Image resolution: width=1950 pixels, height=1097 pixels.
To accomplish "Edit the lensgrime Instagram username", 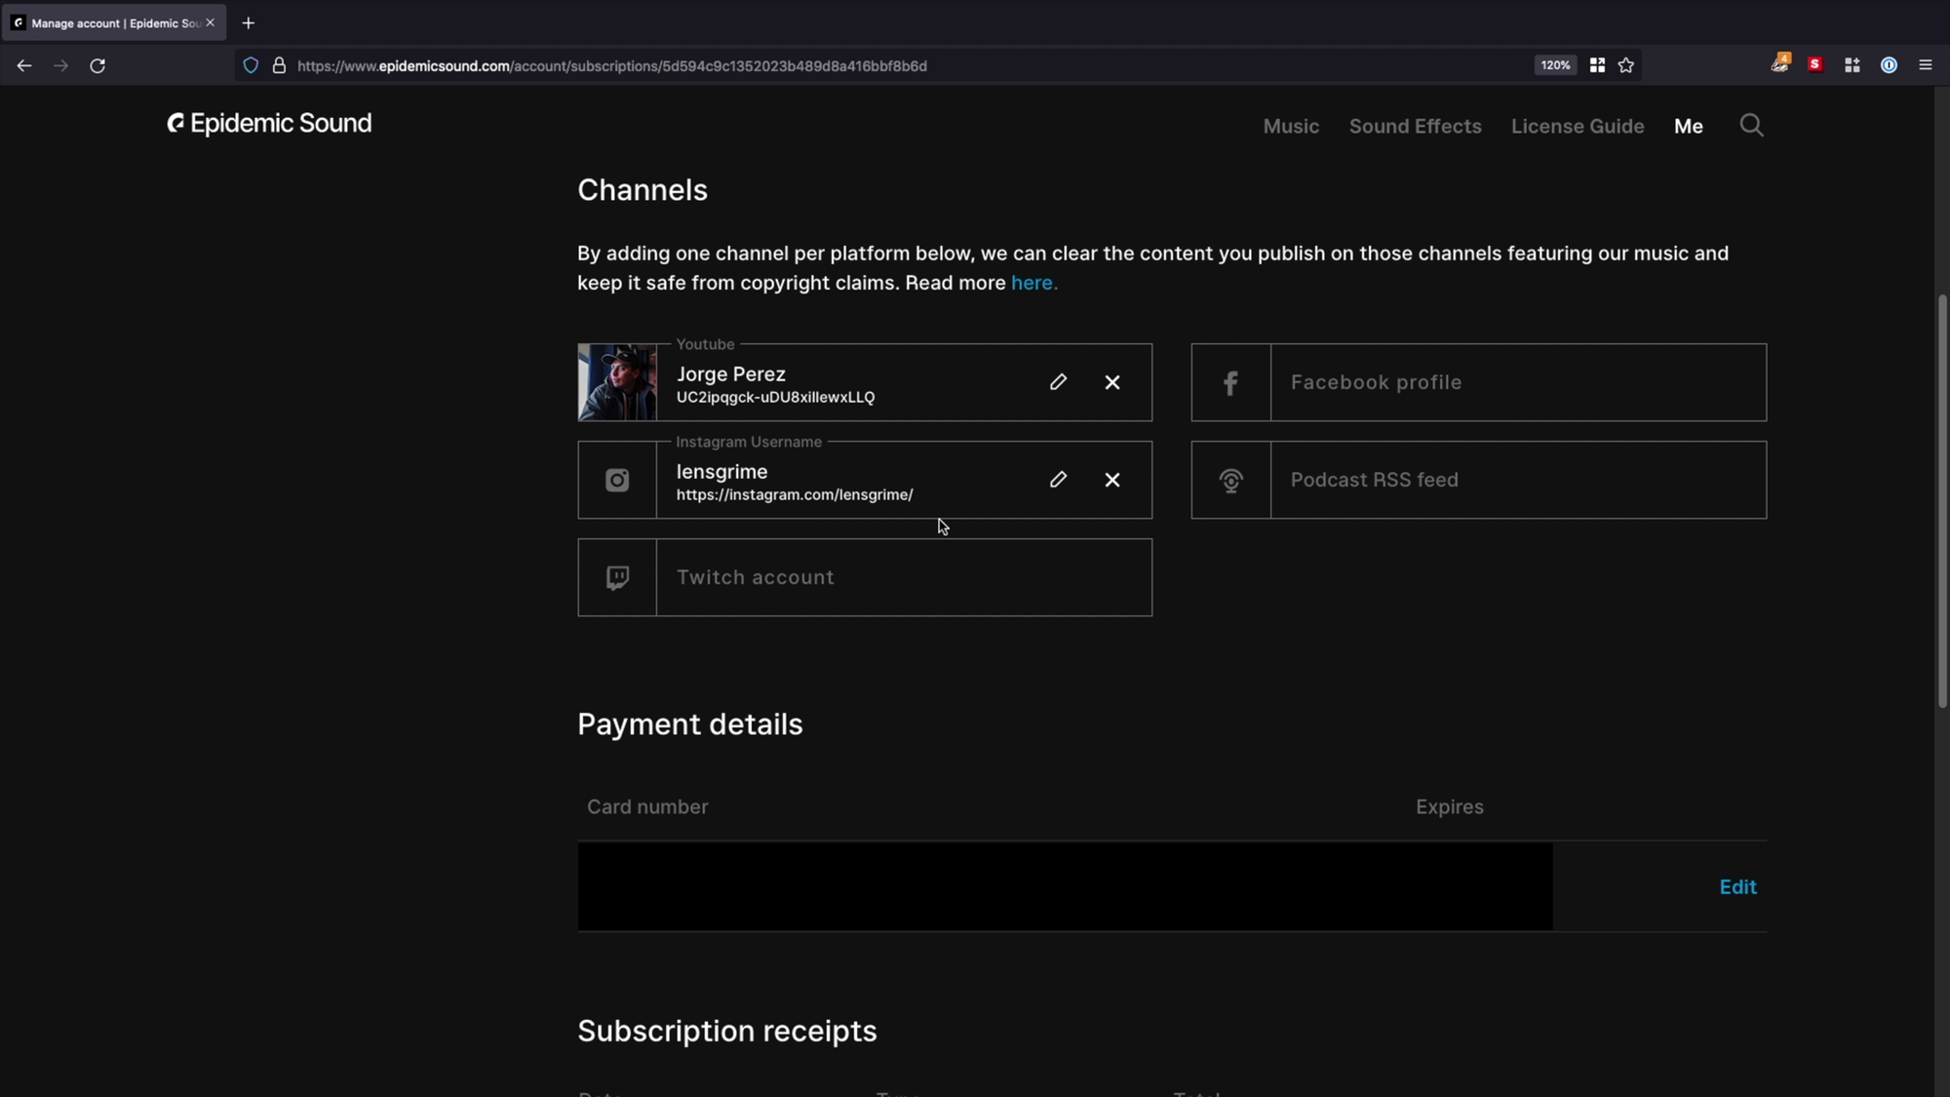I will [x=1058, y=480].
